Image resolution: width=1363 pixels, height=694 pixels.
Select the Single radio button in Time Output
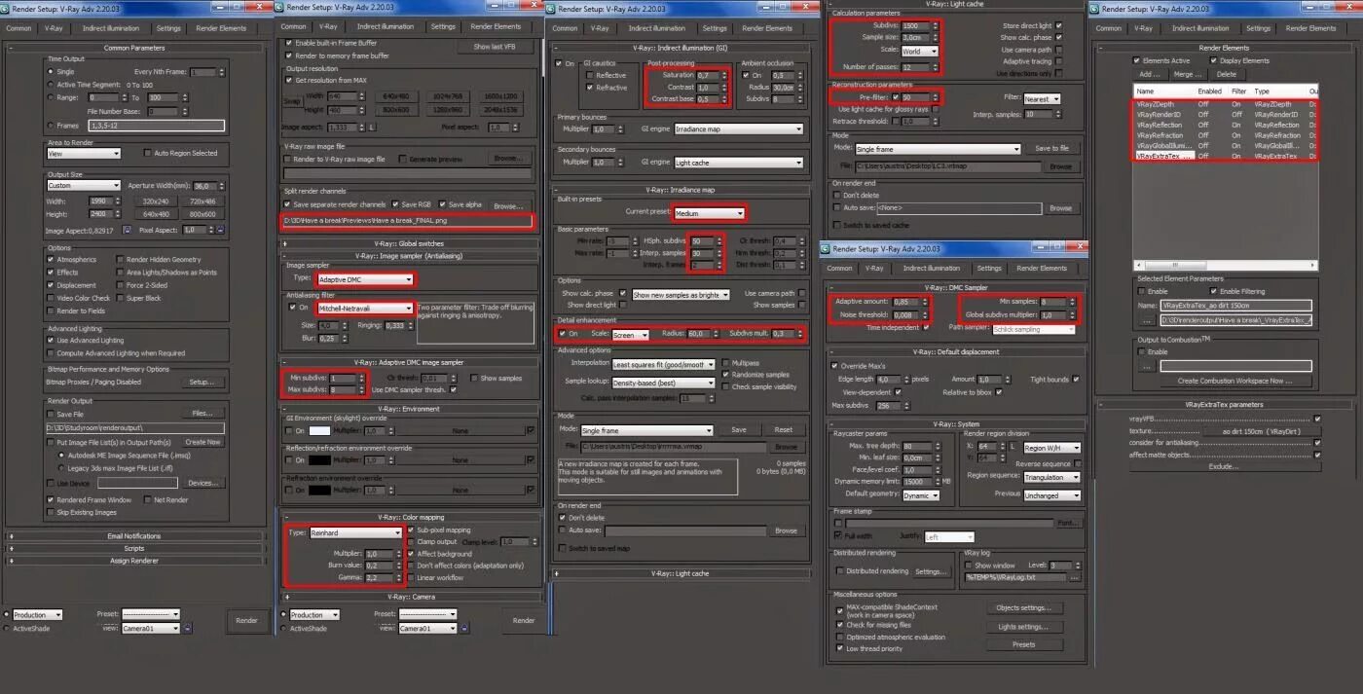pyautogui.click(x=53, y=72)
